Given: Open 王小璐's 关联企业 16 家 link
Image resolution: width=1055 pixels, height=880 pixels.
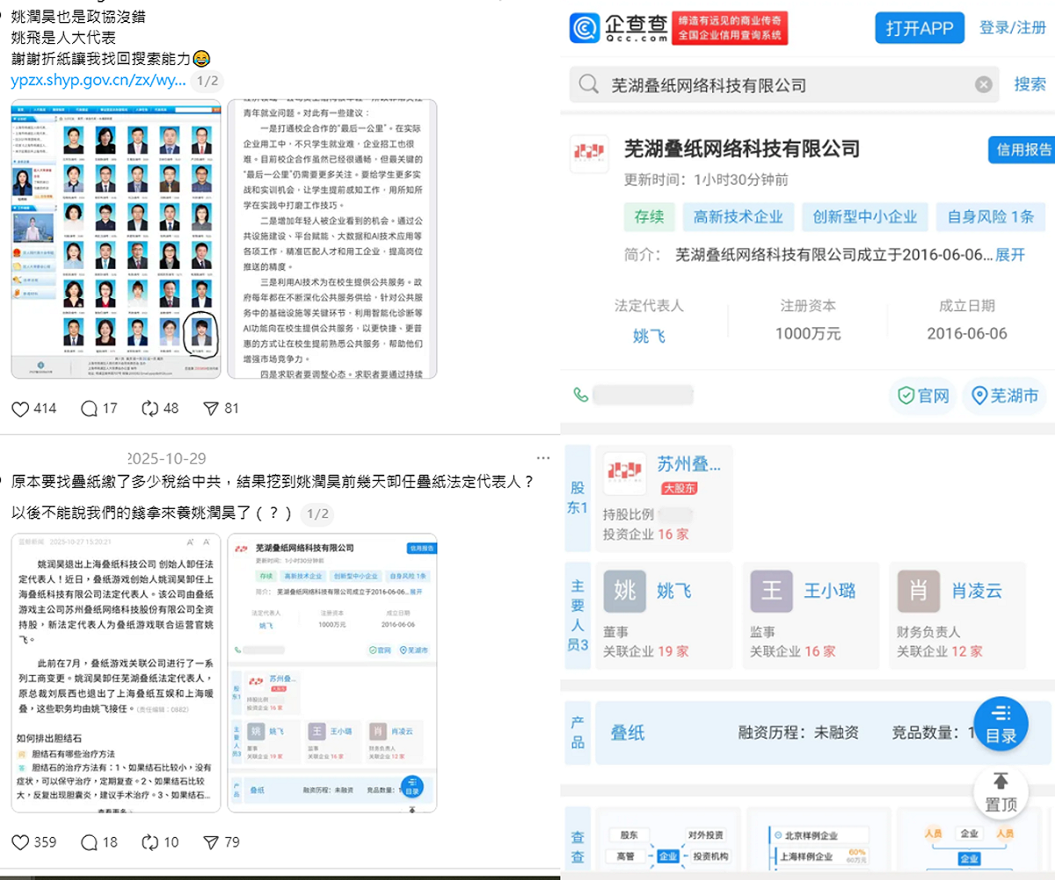Looking at the screenshot, I should click(x=792, y=651).
